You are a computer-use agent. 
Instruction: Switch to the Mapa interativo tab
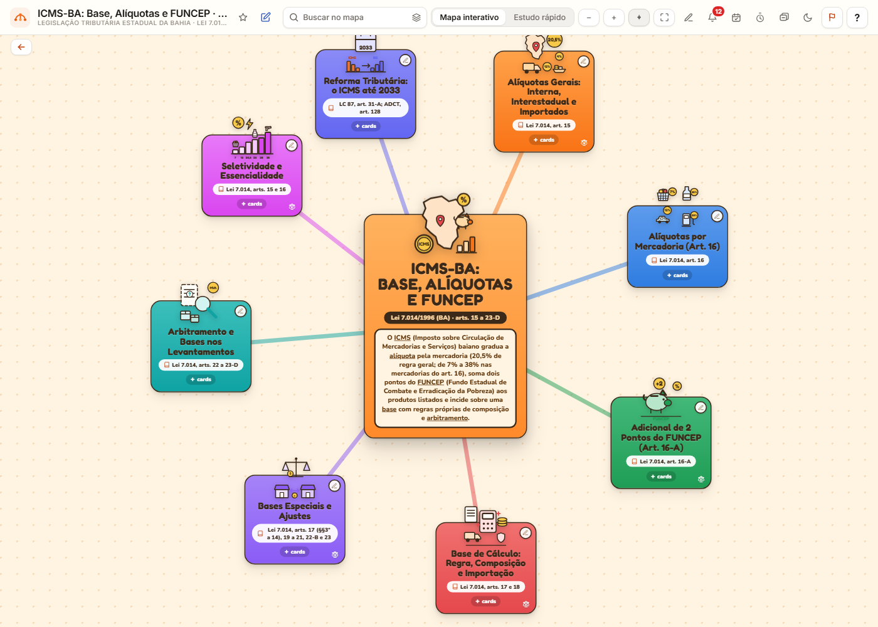click(x=469, y=18)
